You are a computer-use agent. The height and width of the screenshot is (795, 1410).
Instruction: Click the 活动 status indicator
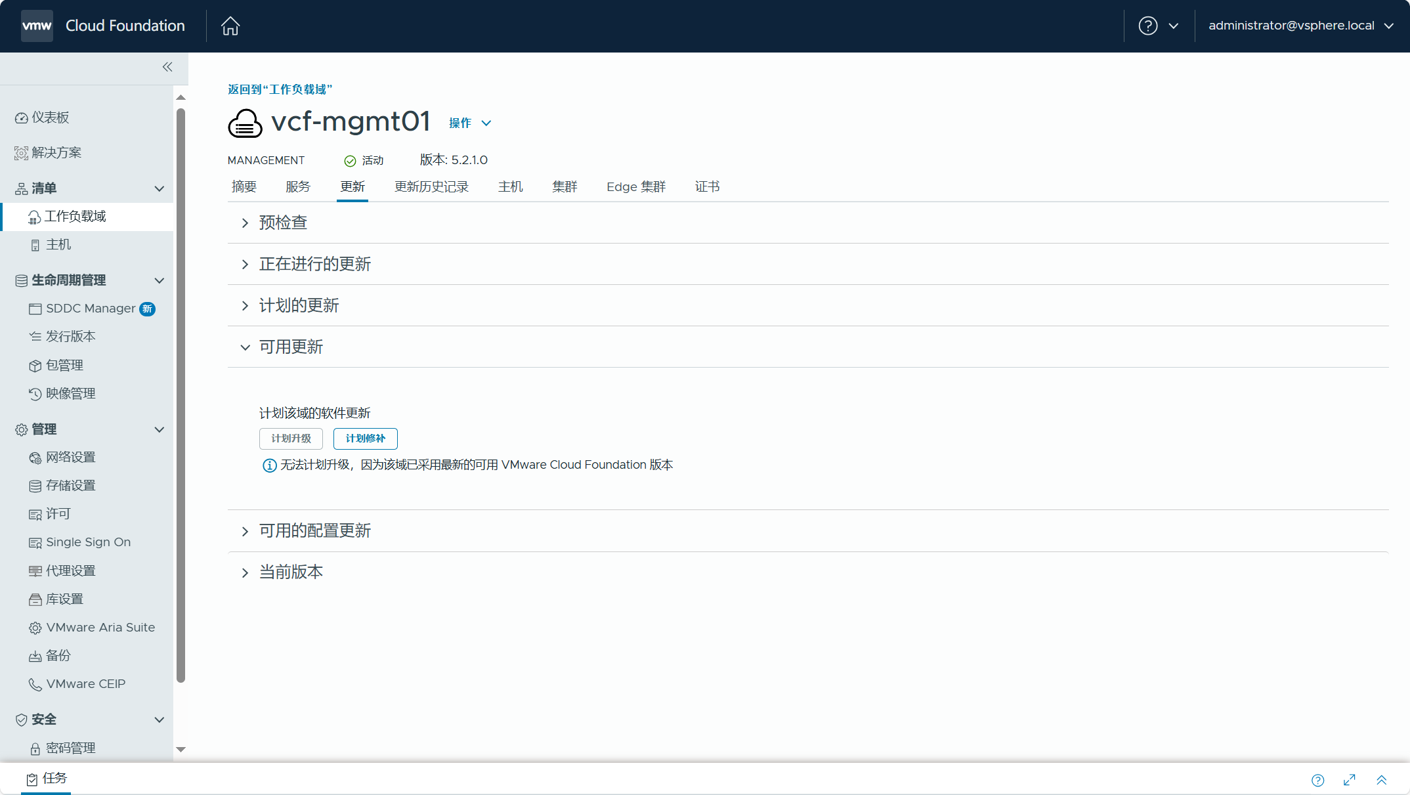pyautogui.click(x=364, y=161)
